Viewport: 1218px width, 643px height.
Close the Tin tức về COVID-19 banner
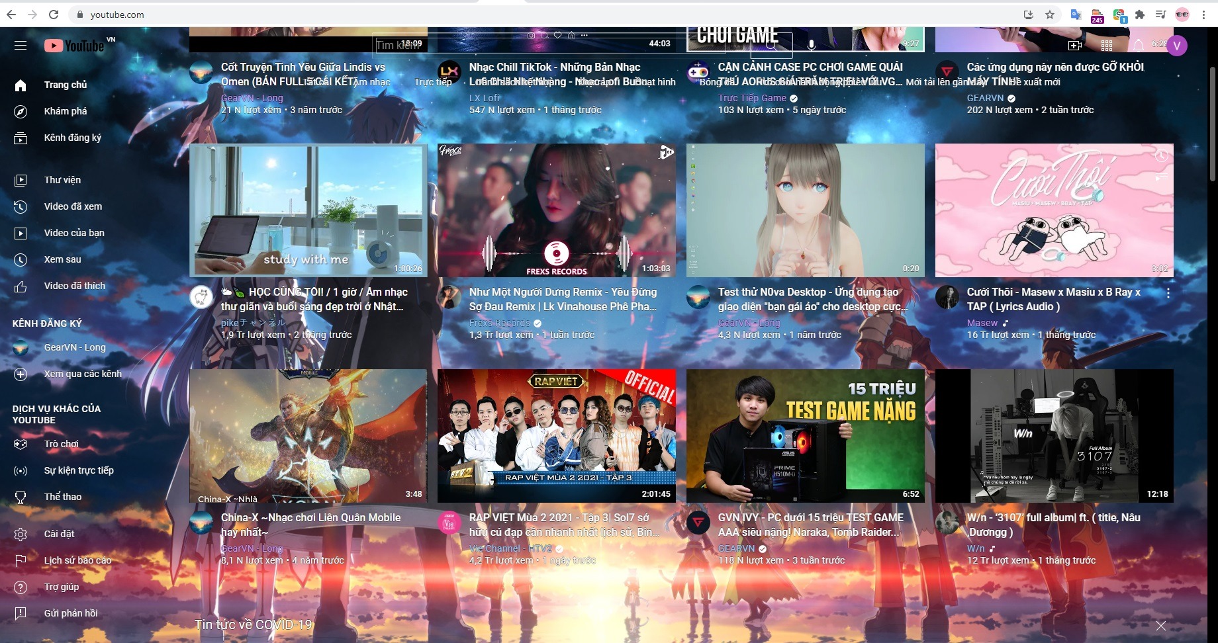1161,625
